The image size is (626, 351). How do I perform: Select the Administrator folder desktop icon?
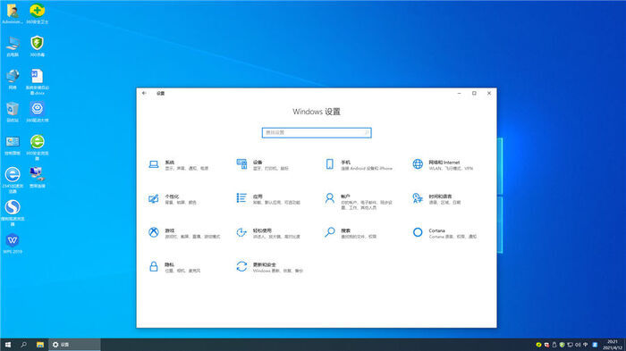[x=13, y=14]
